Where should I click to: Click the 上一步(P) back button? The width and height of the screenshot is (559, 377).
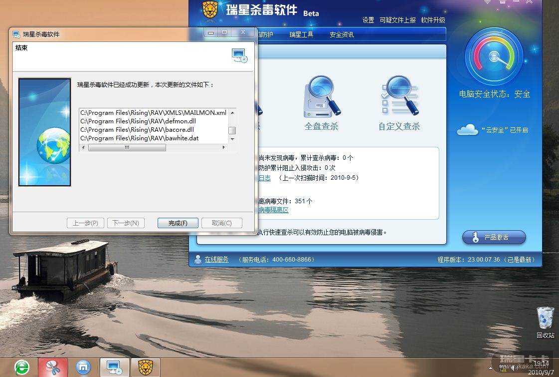coord(86,223)
